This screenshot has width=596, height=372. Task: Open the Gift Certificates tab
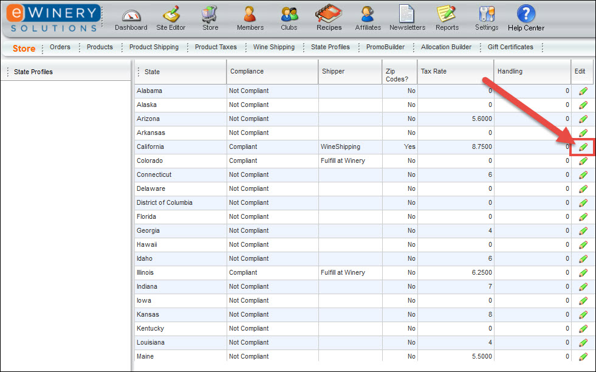510,47
